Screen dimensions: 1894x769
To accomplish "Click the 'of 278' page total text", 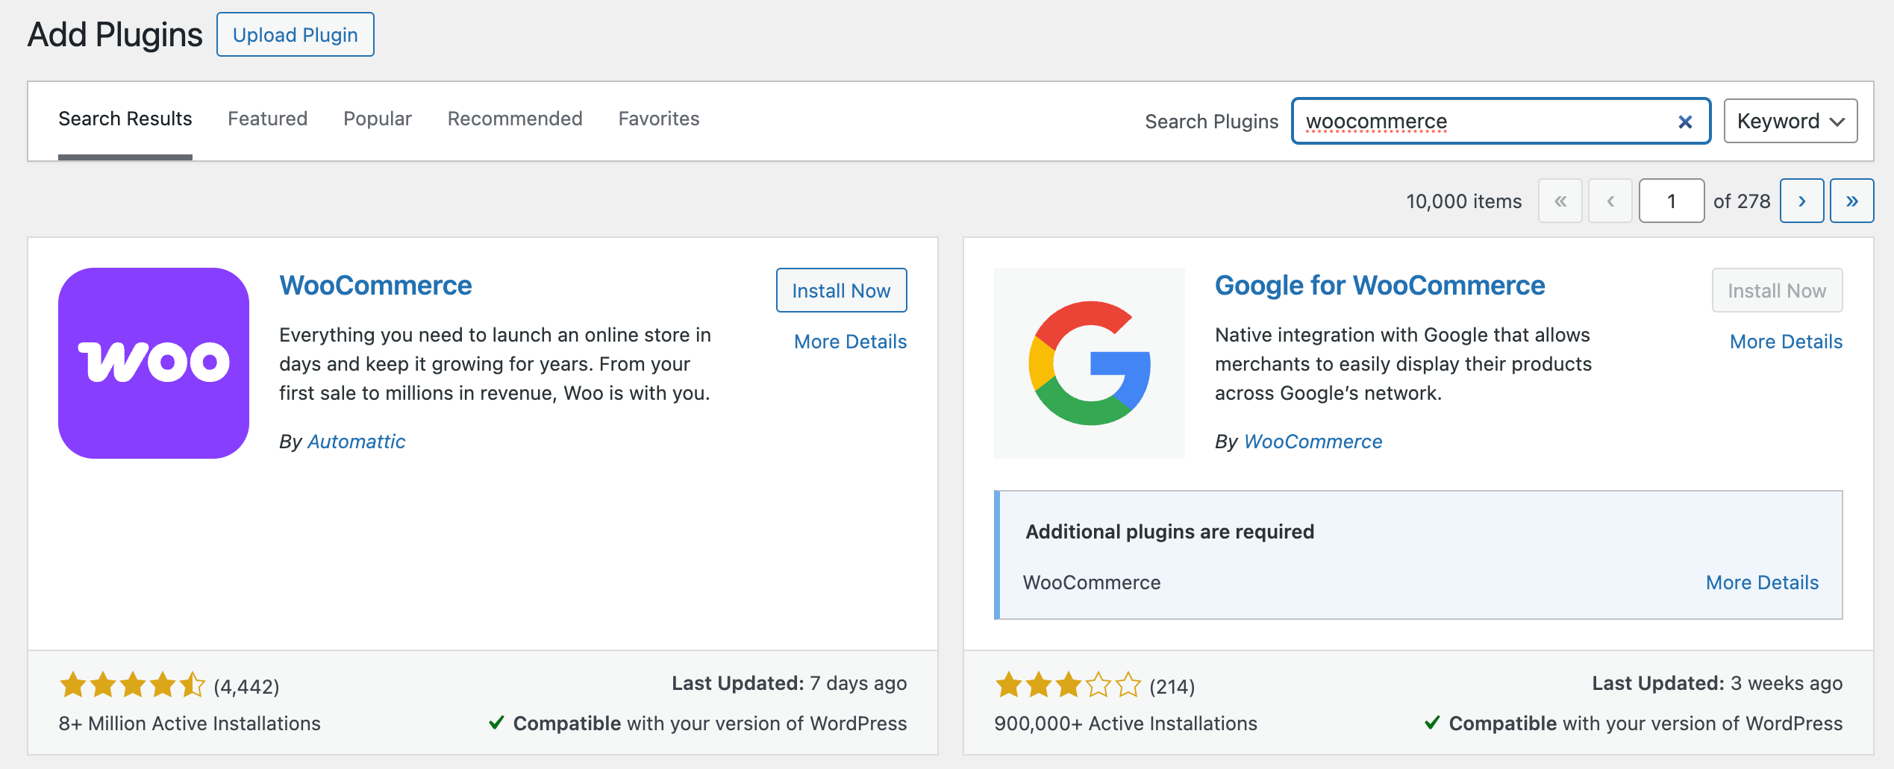I will pyautogui.click(x=1742, y=201).
